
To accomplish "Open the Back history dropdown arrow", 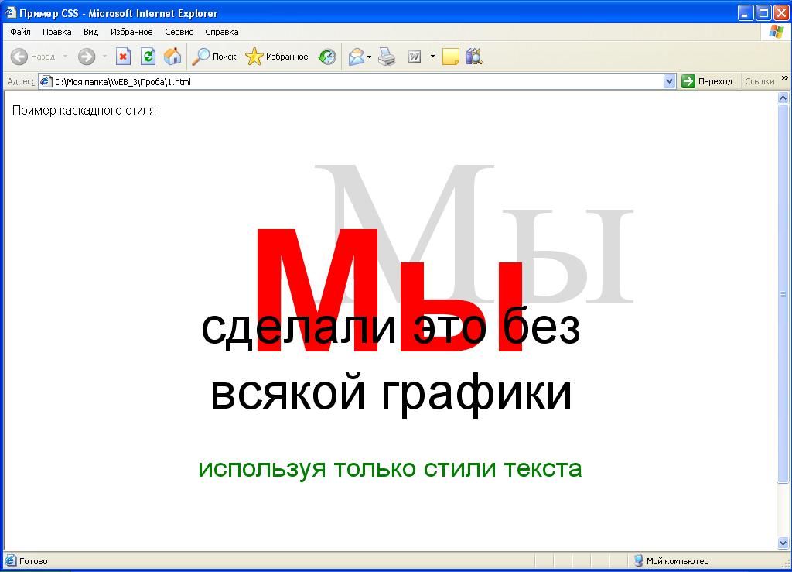I will [x=65, y=57].
